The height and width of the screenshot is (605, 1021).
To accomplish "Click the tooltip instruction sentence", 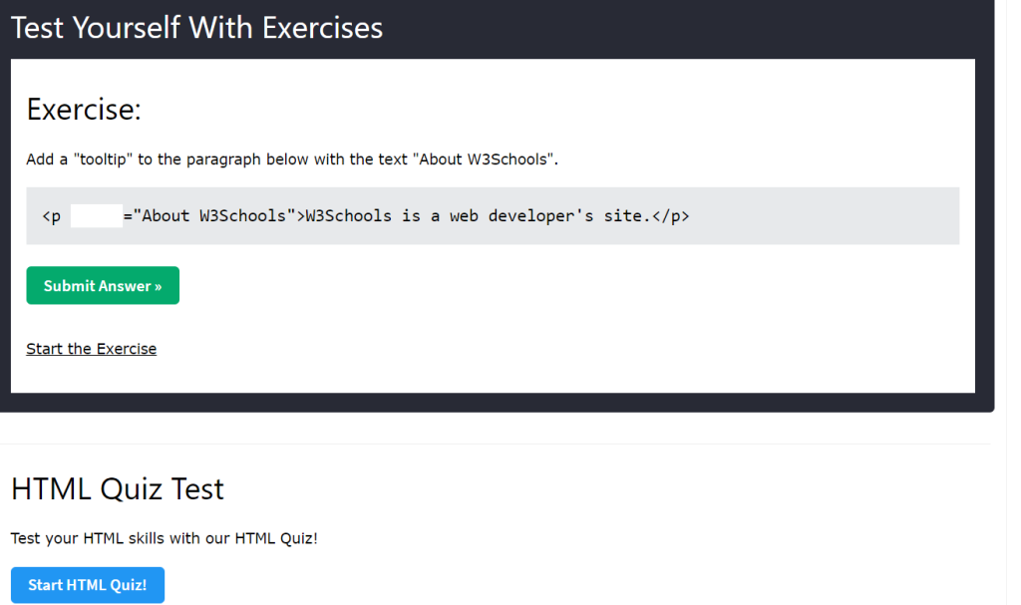I will [x=292, y=159].
